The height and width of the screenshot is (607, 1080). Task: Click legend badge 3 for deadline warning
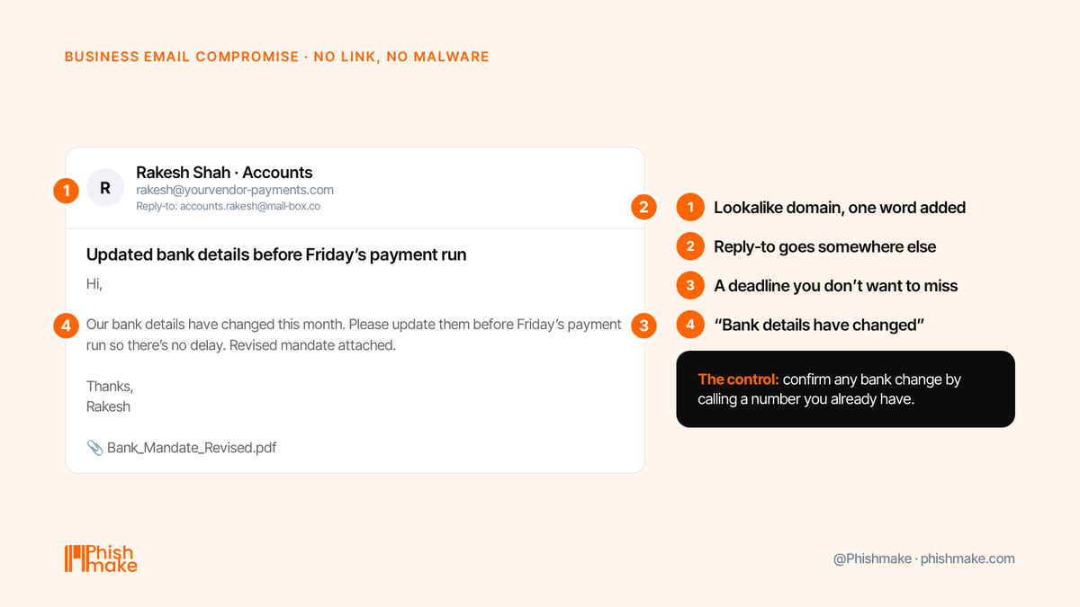click(x=690, y=286)
